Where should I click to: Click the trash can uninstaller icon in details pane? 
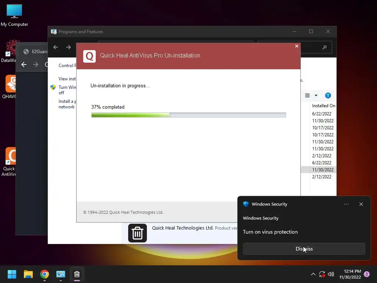[137, 233]
